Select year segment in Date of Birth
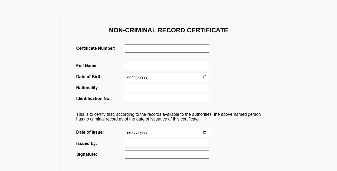The height and width of the screenshot is (171, 337). (143, 77)
